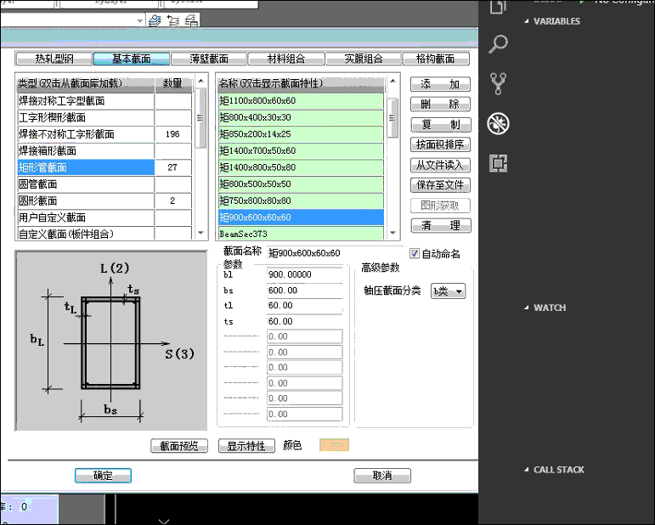Collapse the WATCH section
Image resolution: width=655 pixels, height=525 pixels.
click(527, 308)
